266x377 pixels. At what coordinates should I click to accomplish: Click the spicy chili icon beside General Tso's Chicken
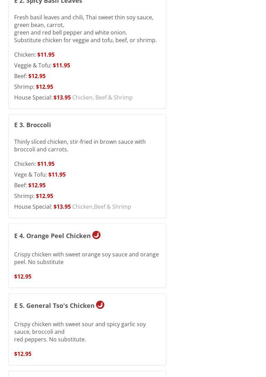pyautogui.click(x=100, y=305)
